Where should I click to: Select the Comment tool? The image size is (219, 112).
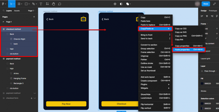click(x=60, y=4)
